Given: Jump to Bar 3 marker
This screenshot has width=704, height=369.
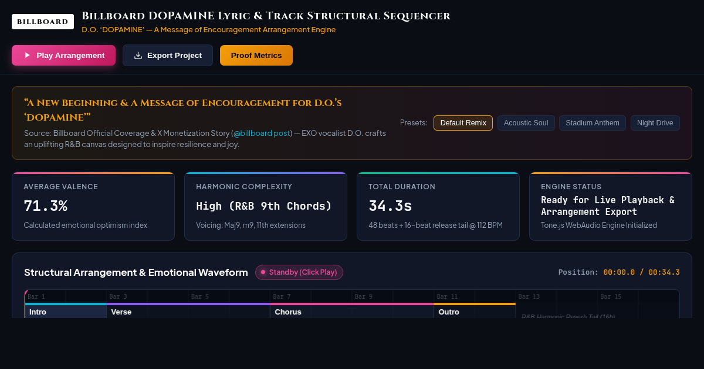Looking at the screenshot, I should click(118, 296).
